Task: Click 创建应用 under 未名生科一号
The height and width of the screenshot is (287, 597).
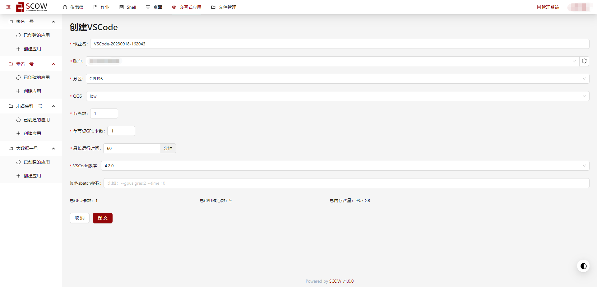Action: 32,133
